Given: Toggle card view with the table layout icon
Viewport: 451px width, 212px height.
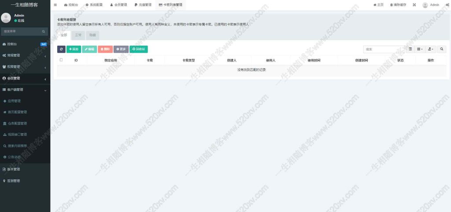Looking at the screenshot, I should (410, 49).
